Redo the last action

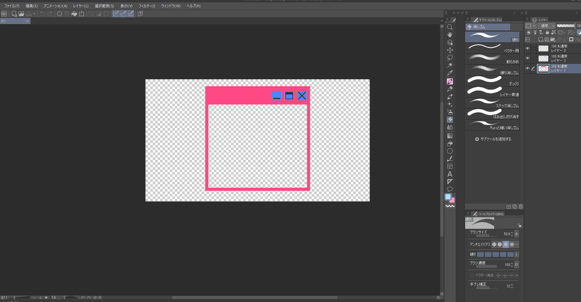click(x=50, y=14)
